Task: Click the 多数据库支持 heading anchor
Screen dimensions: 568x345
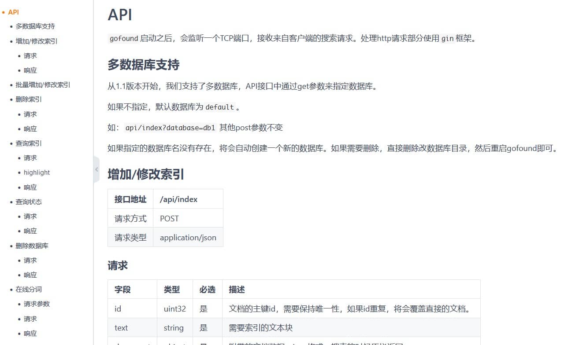Action: tap(143, 65)
